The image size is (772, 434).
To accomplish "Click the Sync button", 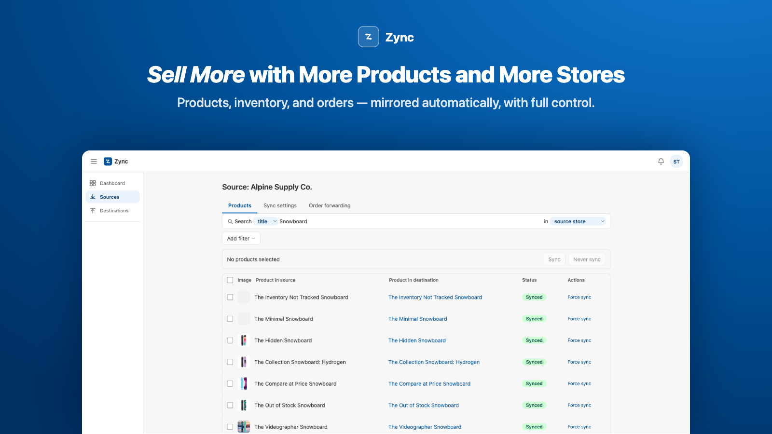I will coord(554,259).
